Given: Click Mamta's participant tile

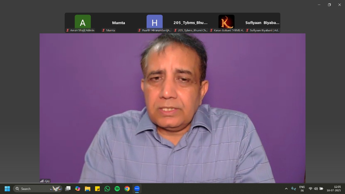Looking at the screenshot, I should click(119, 23).
